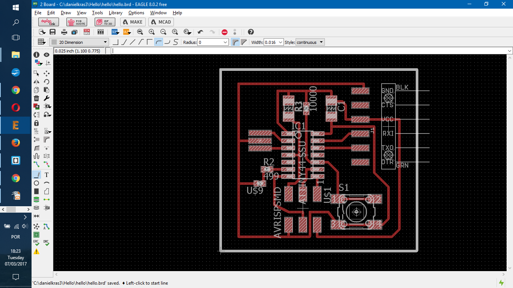Run the ERC check
Viewport: 513px width, 288px height.
(36, 243)
